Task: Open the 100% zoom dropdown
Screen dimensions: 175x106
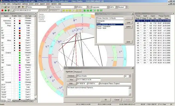Action: click(116, 7)
